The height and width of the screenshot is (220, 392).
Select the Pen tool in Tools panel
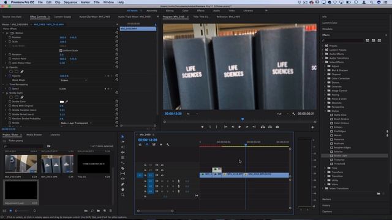(x=123, y=184)
